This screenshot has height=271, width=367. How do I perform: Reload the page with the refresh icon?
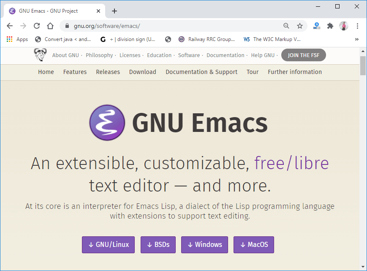coord(37,26)
